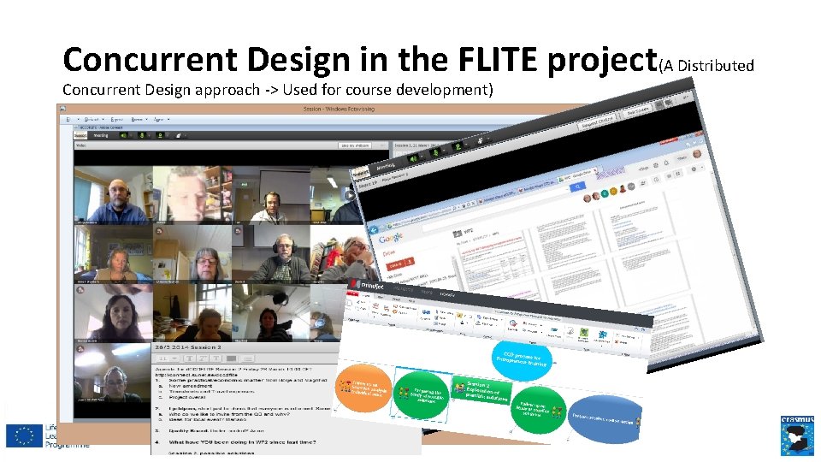Viewport: 821px width, 462px height.
Task: Toggle the microphone icon in the tilted Adobe Connect window
Action: click(x=434, y=153)
